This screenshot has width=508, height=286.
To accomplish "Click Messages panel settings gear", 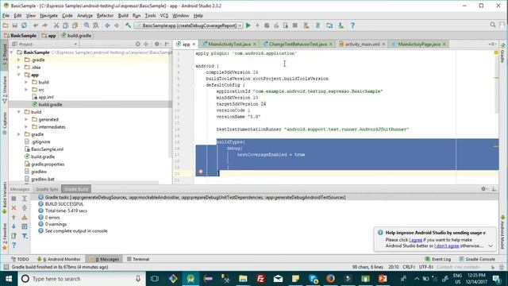I will tap(483, 189).
